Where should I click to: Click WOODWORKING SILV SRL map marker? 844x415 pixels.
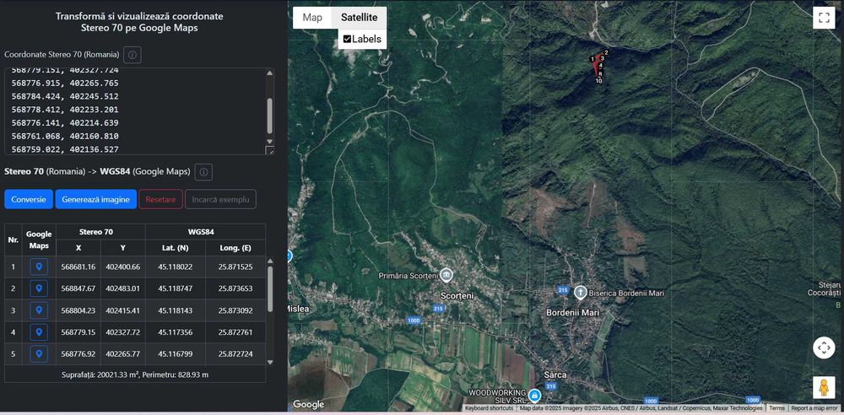point(534,396)
